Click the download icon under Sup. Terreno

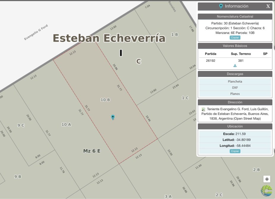point(235,66)
